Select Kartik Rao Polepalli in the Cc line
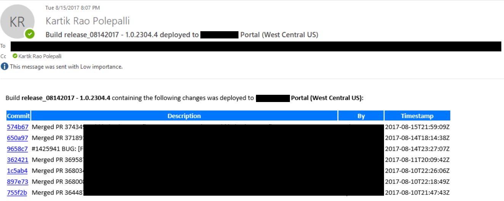The height and width of the screenshot is (201, 504). (40, 56)
